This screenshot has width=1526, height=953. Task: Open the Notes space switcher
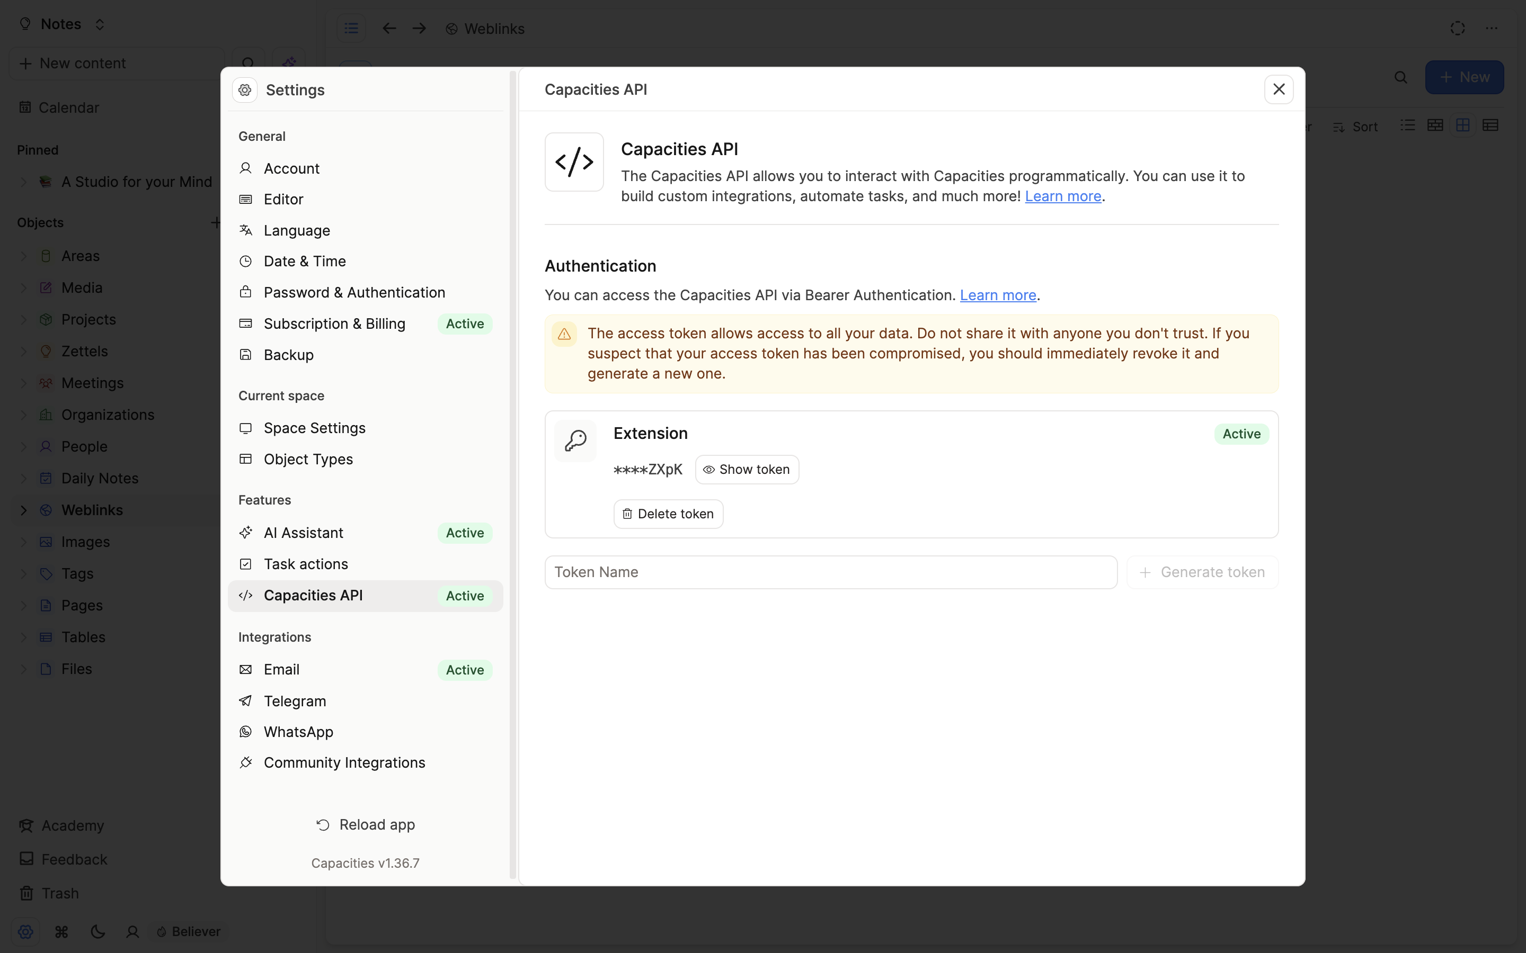point(62,24)
